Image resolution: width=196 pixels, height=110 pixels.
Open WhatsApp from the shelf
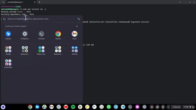coord(109,107)
